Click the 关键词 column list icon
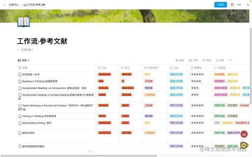Viewport: 252px width, 157px height. coord(215,68)
